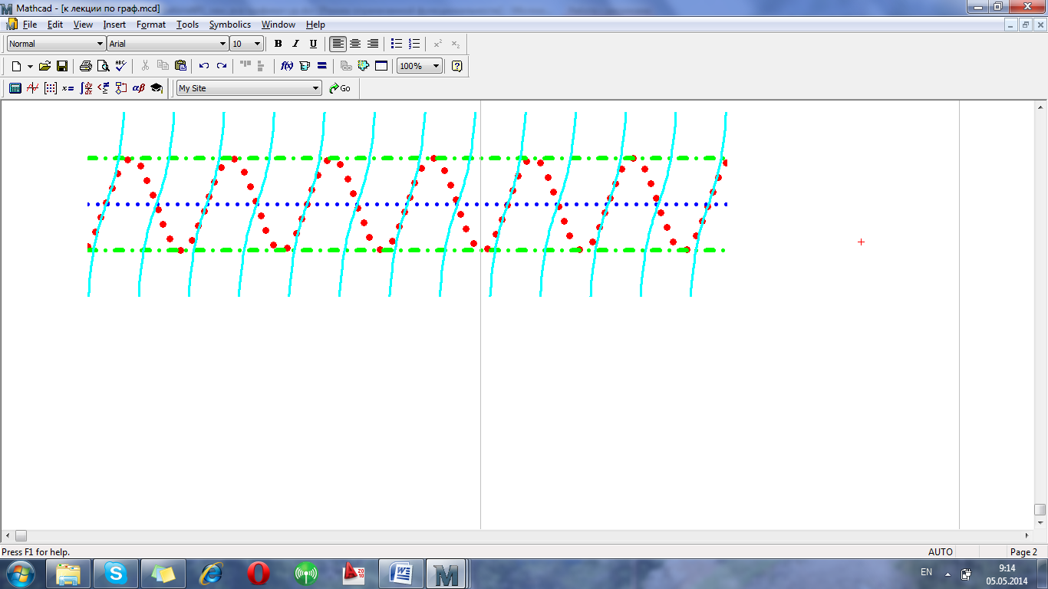Open Print Preview icon
1048x589 pixels.
(x=103, y=66)
